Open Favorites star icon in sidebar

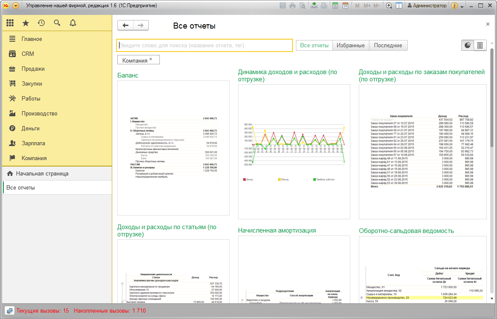pyautogui.click(x=26, y=23)
